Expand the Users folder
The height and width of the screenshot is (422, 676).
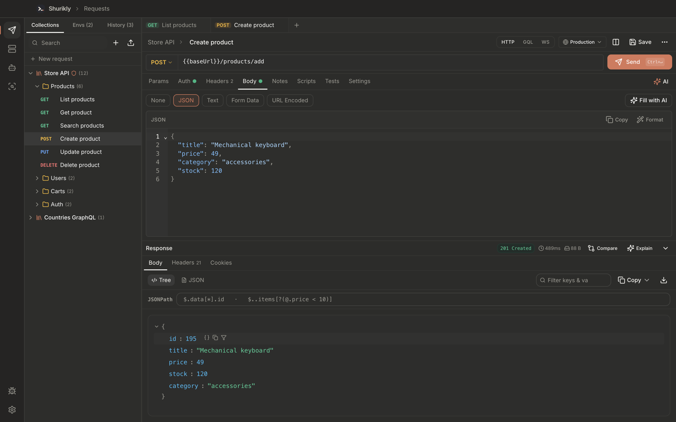37,178
